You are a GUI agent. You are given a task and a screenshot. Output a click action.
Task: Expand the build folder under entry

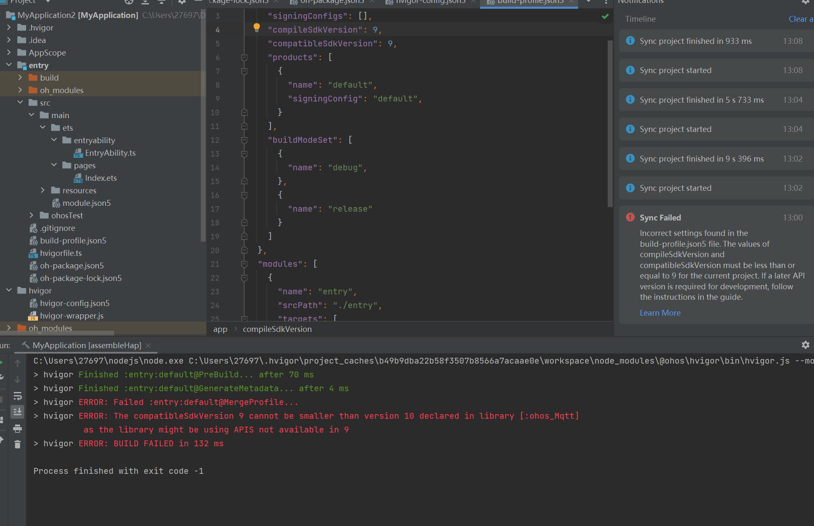click(20, 78)
